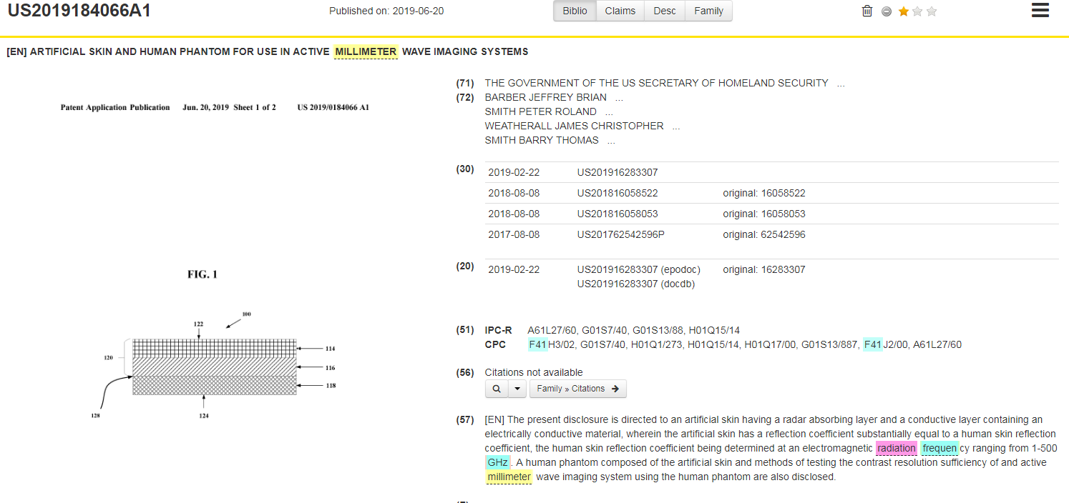Click 'Published on: 2019-06-20' text
The image size is (1069, 503).
[x=386, y=11]
